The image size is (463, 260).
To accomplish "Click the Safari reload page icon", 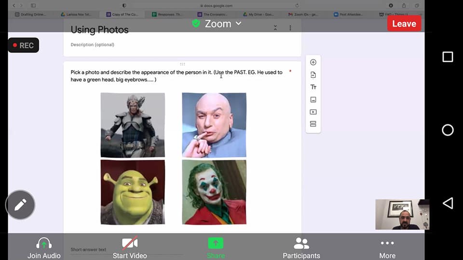I will coord(297,6).
